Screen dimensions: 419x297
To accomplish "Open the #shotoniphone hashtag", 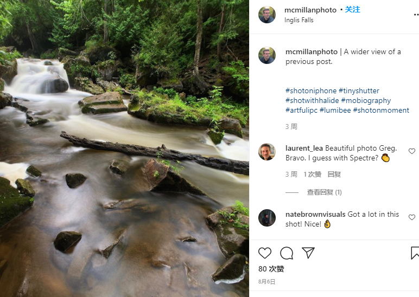I will (311, 91).
